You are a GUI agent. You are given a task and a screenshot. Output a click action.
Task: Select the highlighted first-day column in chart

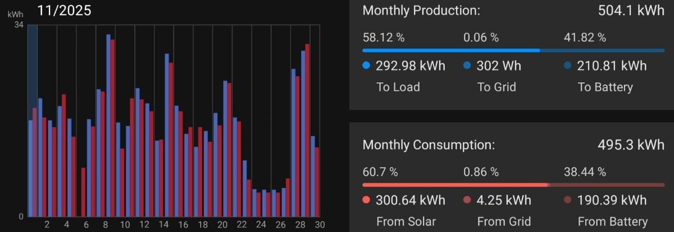pos(33,120)
